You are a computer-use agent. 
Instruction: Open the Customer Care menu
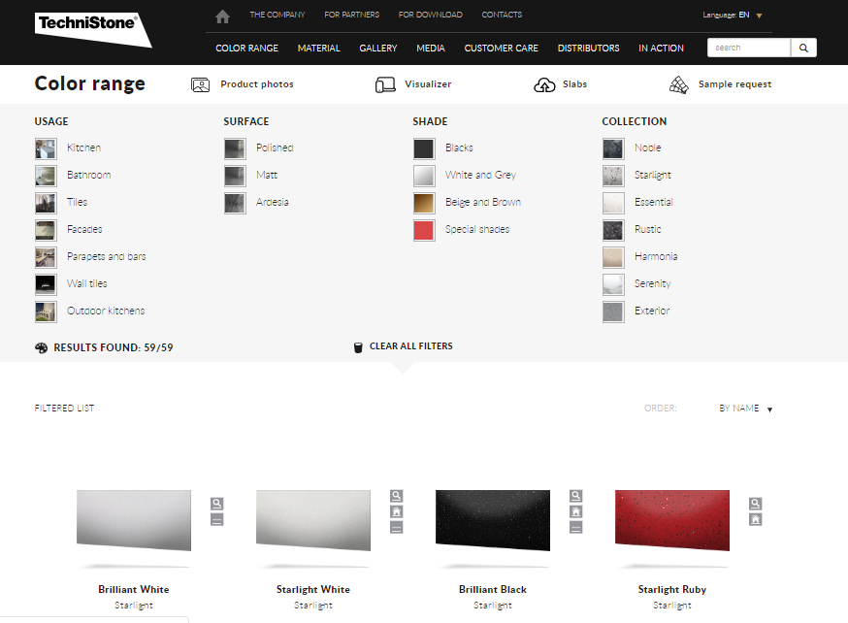click(502, 49)
